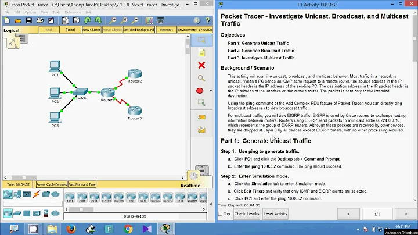Viewport: 418px width, 235px height.
Task: Choose the Wireless Devices subcategory icon
Action: point(36,213)
